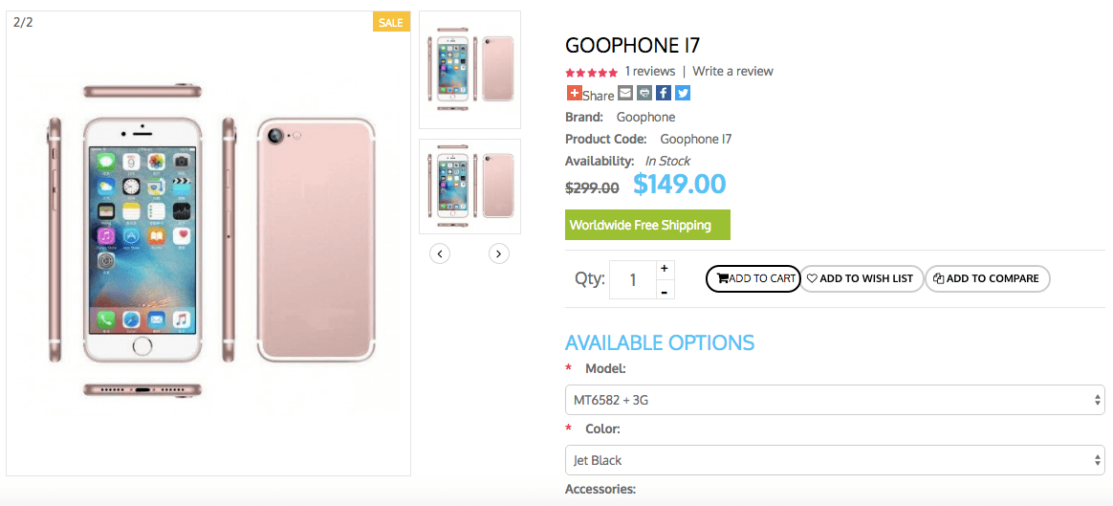The height and width of the screenshot is (506, 1113).
Task: Share product via email icon
Action: [x=625, y=93]
